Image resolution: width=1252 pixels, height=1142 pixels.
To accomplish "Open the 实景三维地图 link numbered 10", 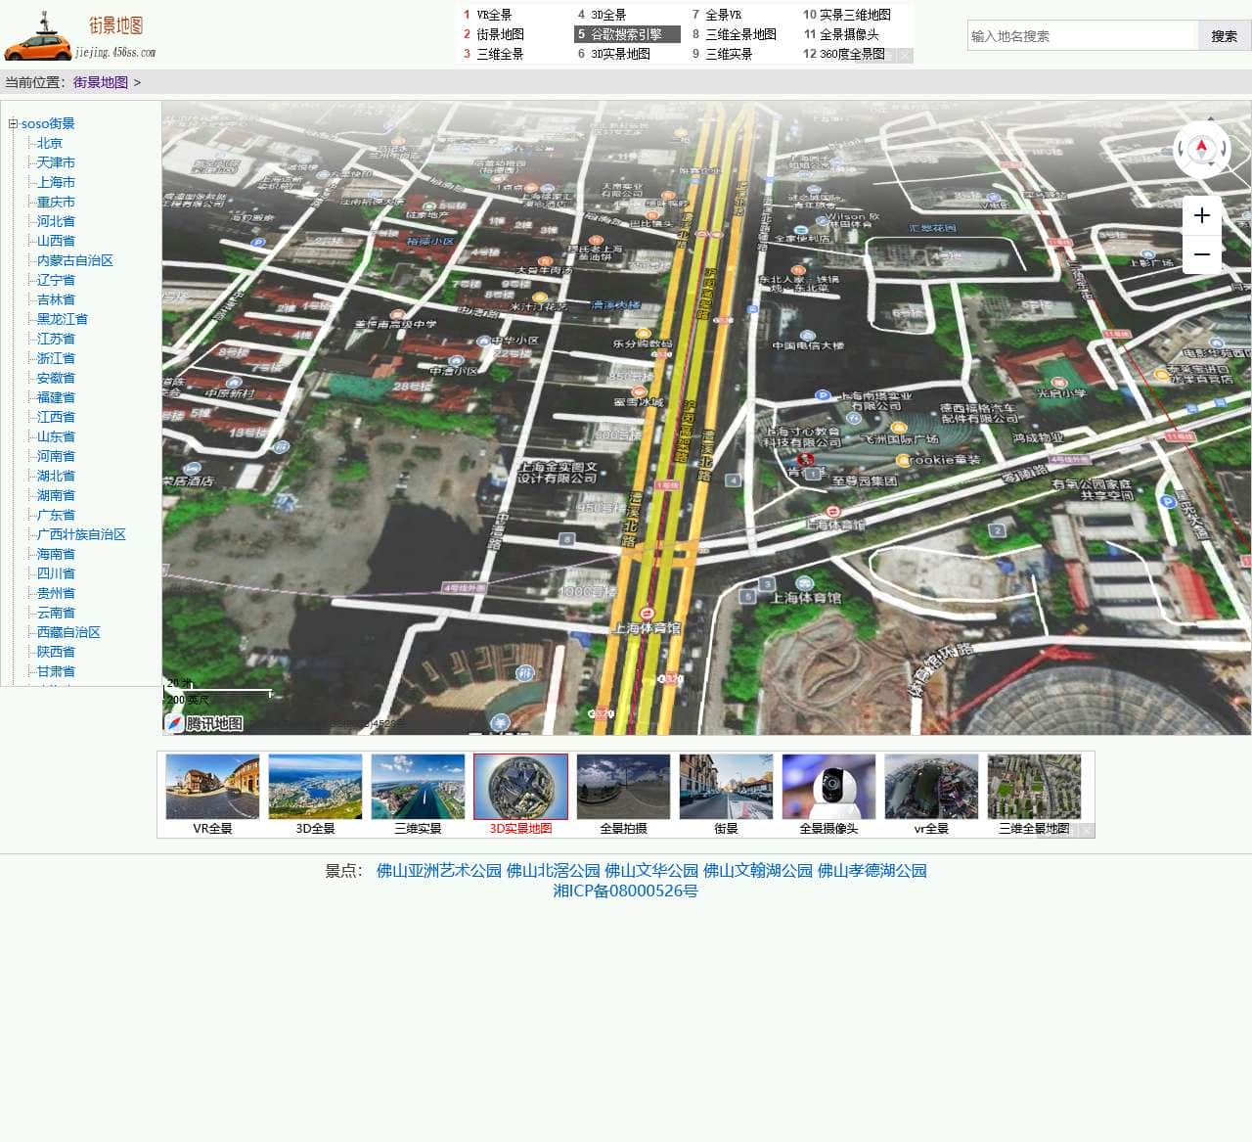I will click(x=855, y=15).
